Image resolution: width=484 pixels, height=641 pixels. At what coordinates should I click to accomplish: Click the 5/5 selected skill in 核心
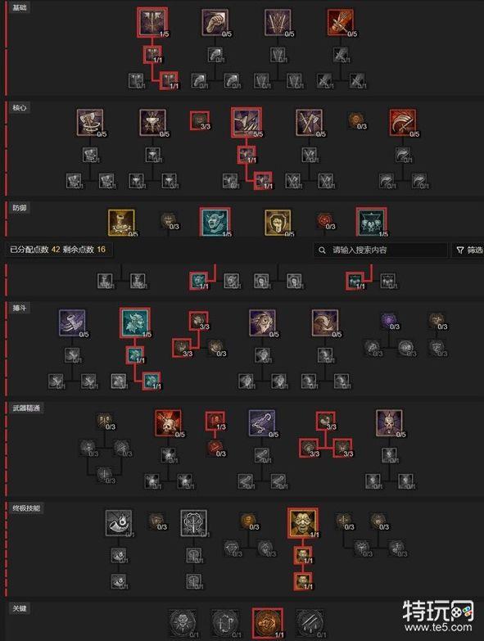[x=247, y=122]
